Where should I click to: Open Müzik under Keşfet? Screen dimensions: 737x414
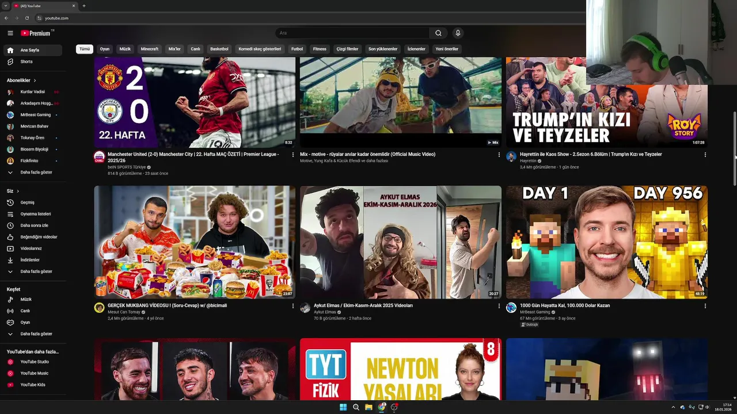click(33, 300)
